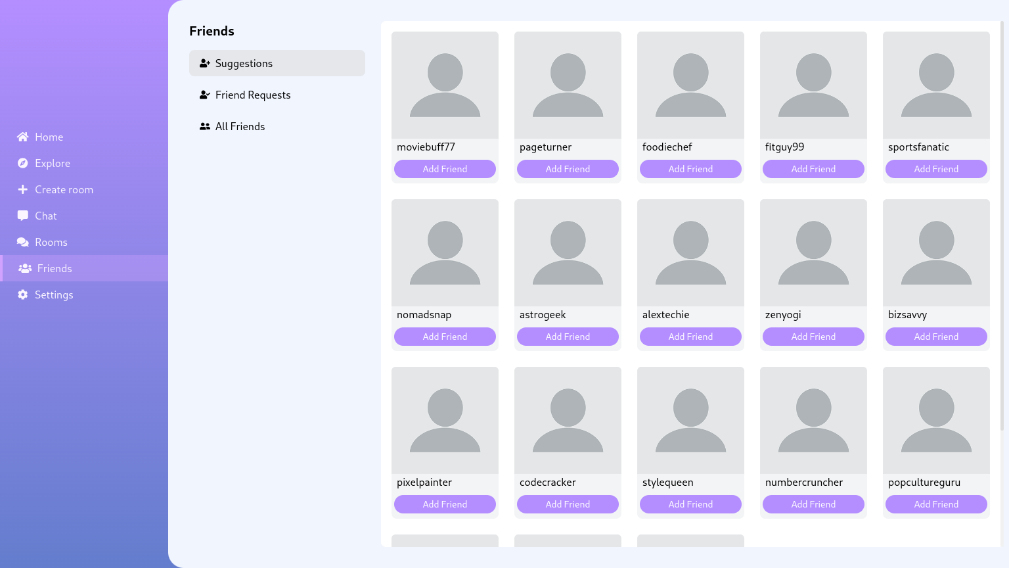The width and height of the screenshot is (1009, 568).
Task: Click the username text codecracker
Action: (548, 483)
